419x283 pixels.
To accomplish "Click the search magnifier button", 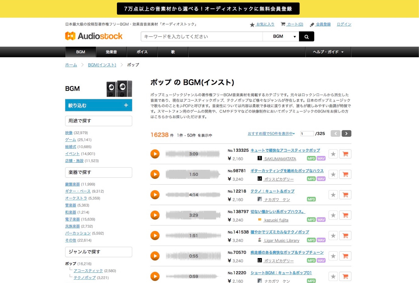I will tap(306, 37).
